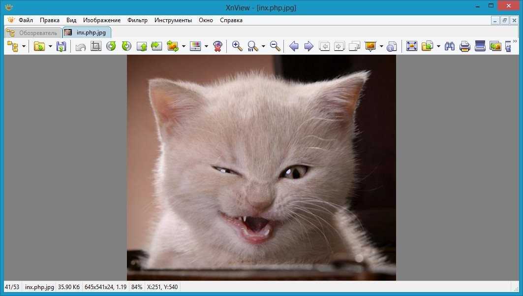Click the Zoom in magnifier icon
523x296 pixels.
click(x=237, y=46)
